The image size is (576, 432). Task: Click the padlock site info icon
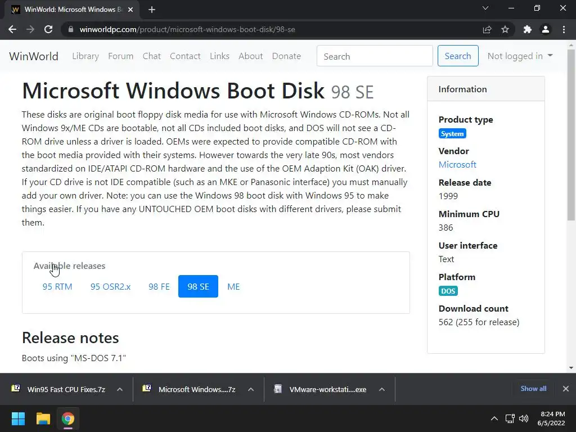tap(71, 29)
